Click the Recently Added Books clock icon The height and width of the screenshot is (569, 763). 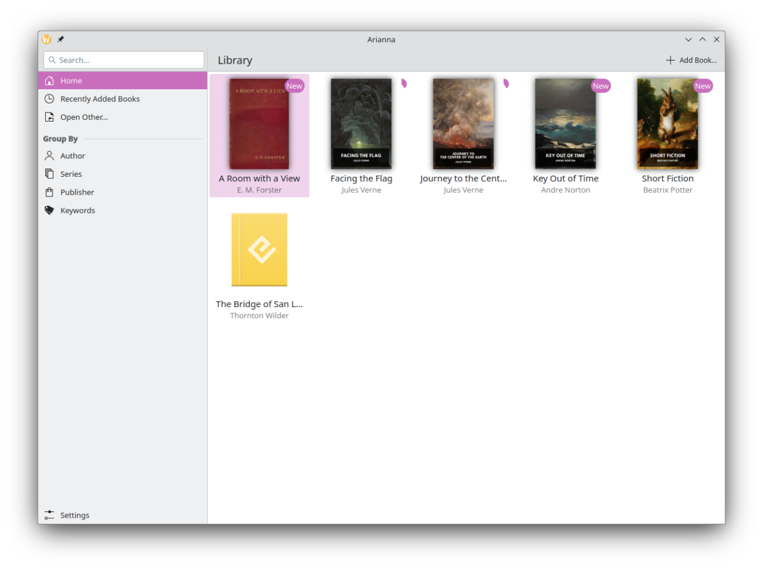pos(50,99)
